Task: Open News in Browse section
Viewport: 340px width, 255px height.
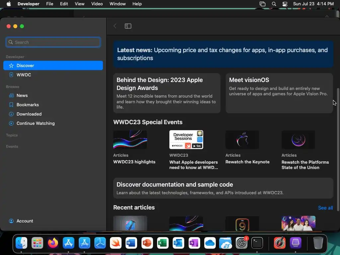Action: click(53, 95)
